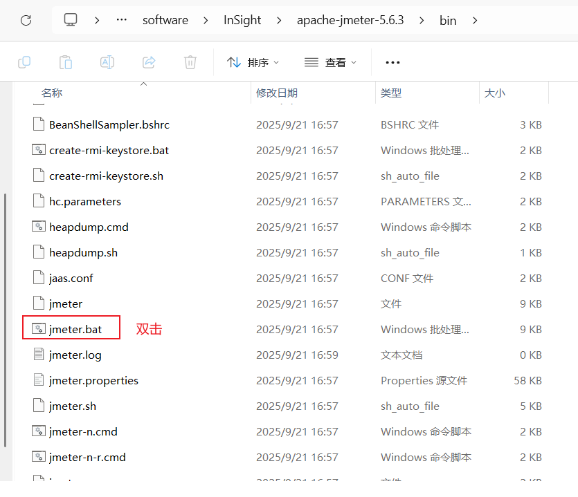Click the Properties 源文件 type cell
Screen dimensions: 578x497
pyautogui.click(x=424, y=380)
